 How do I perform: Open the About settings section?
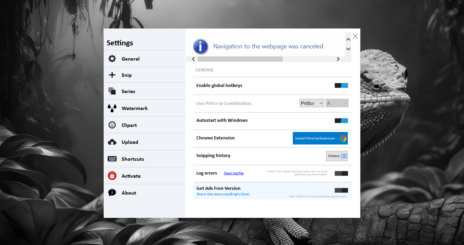coord(129,193)
